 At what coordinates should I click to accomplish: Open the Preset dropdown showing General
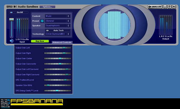pos(58,21)
